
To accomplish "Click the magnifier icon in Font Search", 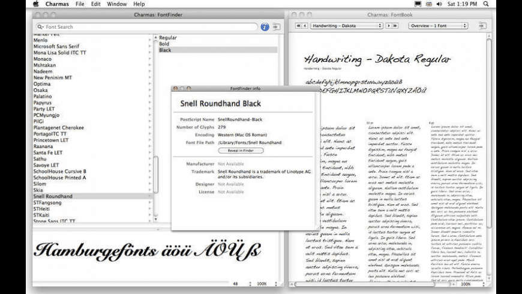I will [40, 27].
